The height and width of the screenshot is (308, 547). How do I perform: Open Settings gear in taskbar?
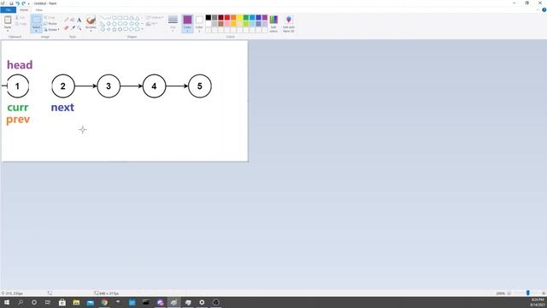202,302
